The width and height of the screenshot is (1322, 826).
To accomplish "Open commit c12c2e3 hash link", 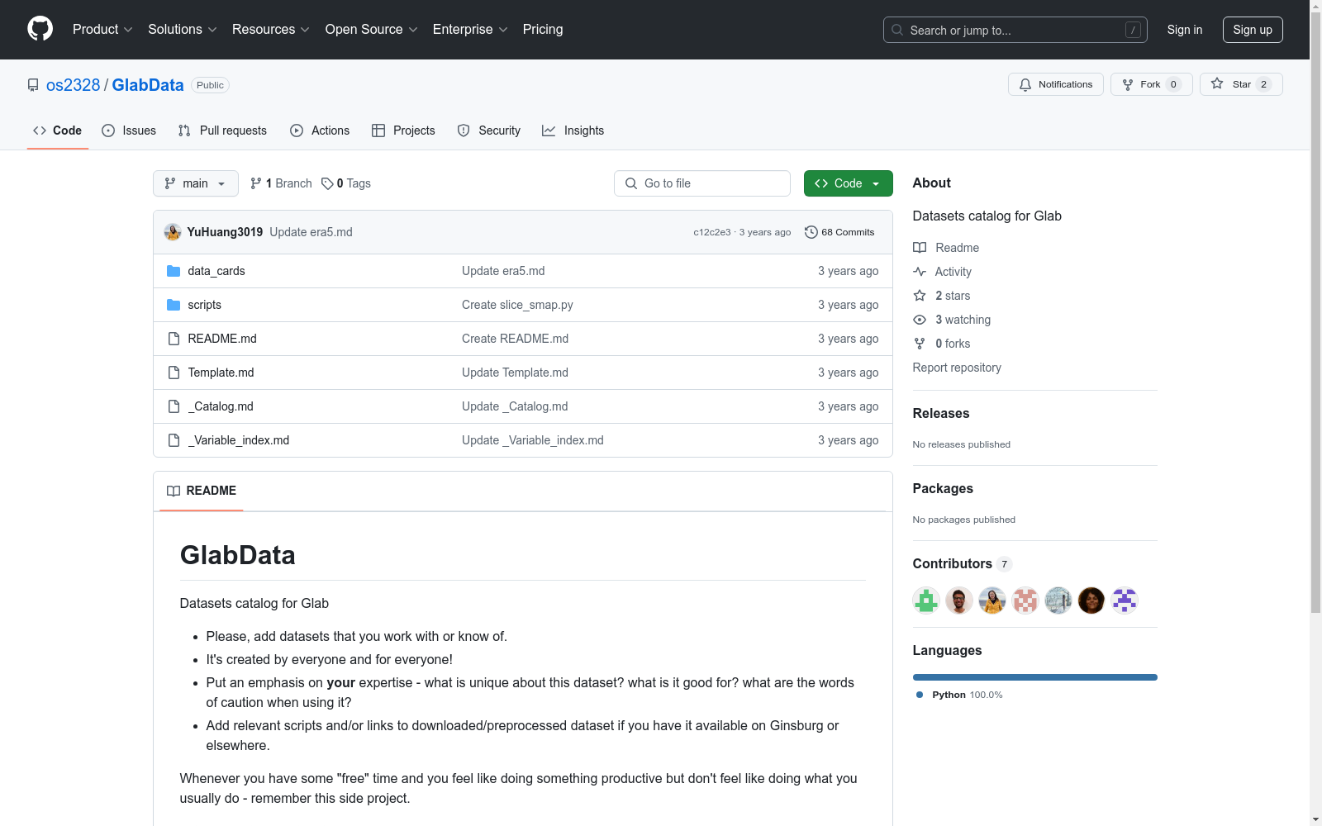I will pyautogui.click(x=712, y=232).
